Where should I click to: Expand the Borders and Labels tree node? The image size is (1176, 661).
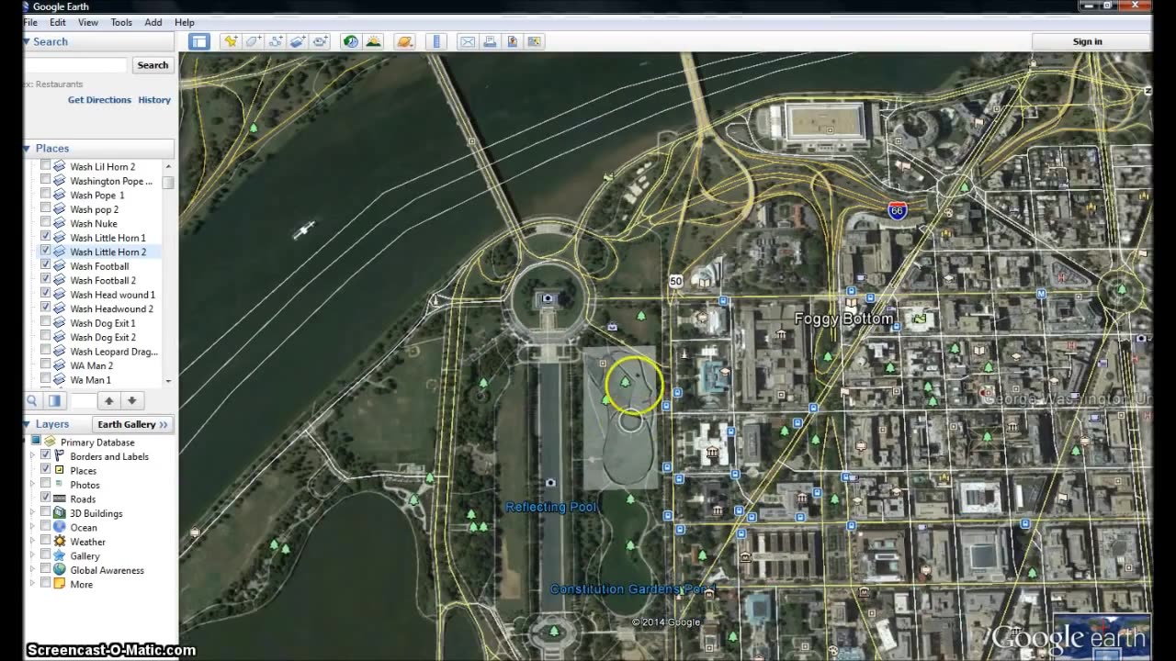[33, 456]
